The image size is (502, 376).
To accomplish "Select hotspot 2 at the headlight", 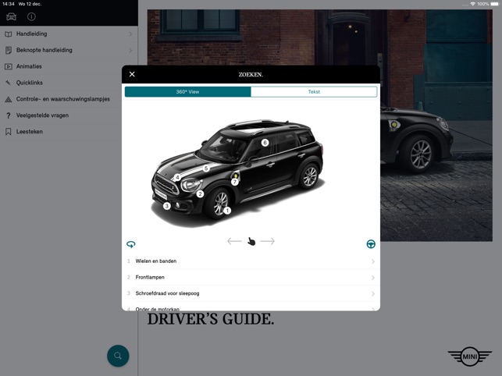I will pyautogui.click(x=200, y=194).
